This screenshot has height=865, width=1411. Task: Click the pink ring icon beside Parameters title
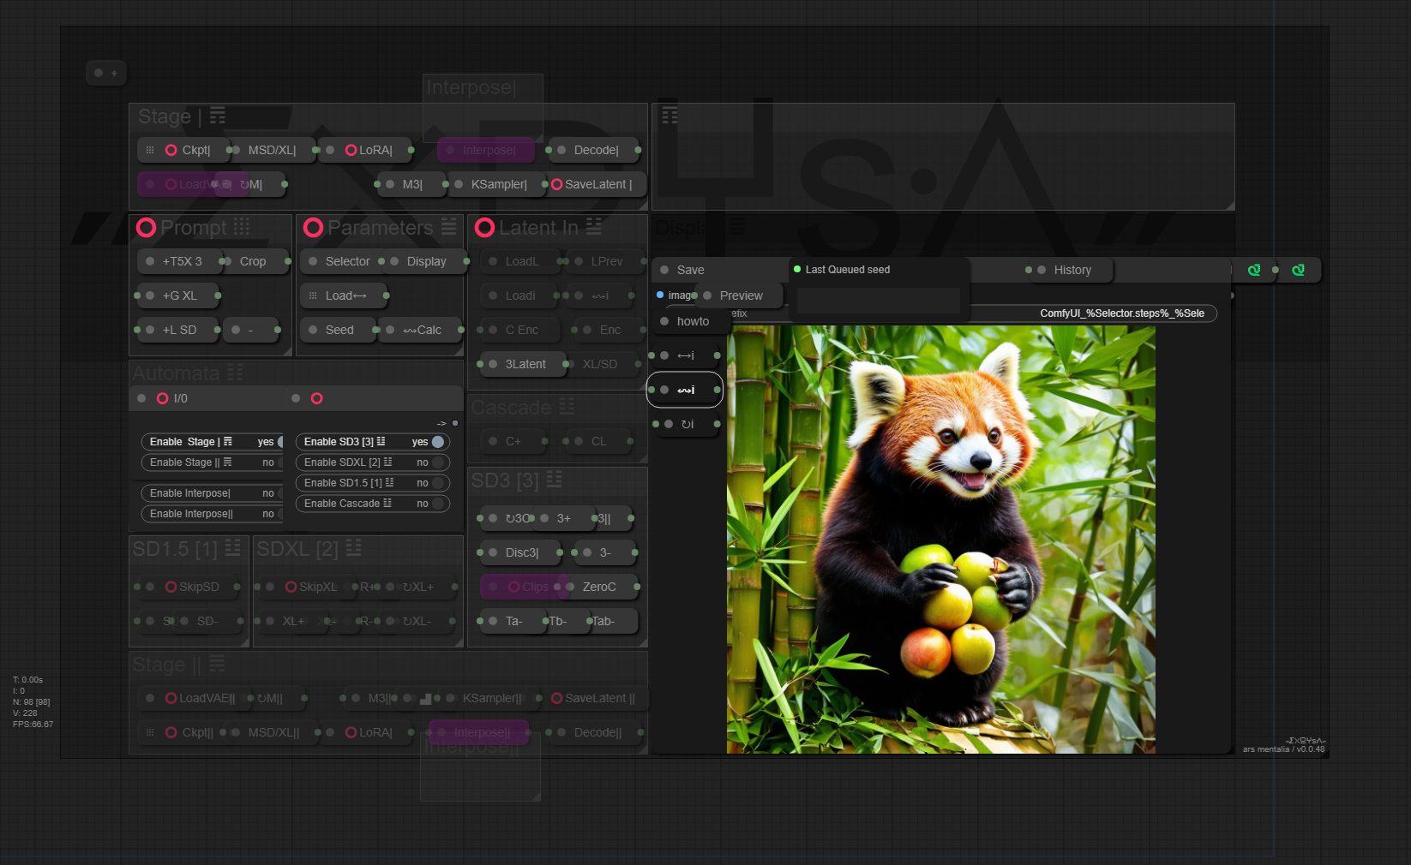[x=314, y=228]
